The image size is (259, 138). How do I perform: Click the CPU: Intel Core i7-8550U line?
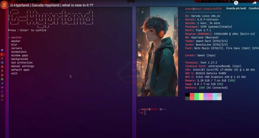220,70
